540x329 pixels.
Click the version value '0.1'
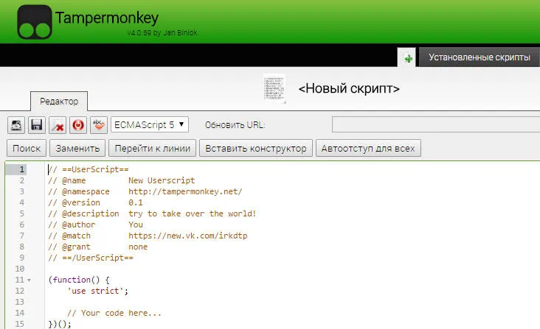[x=136, y=202]
